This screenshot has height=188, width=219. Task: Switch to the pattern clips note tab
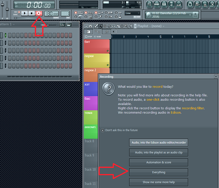[x=106, y=32]
